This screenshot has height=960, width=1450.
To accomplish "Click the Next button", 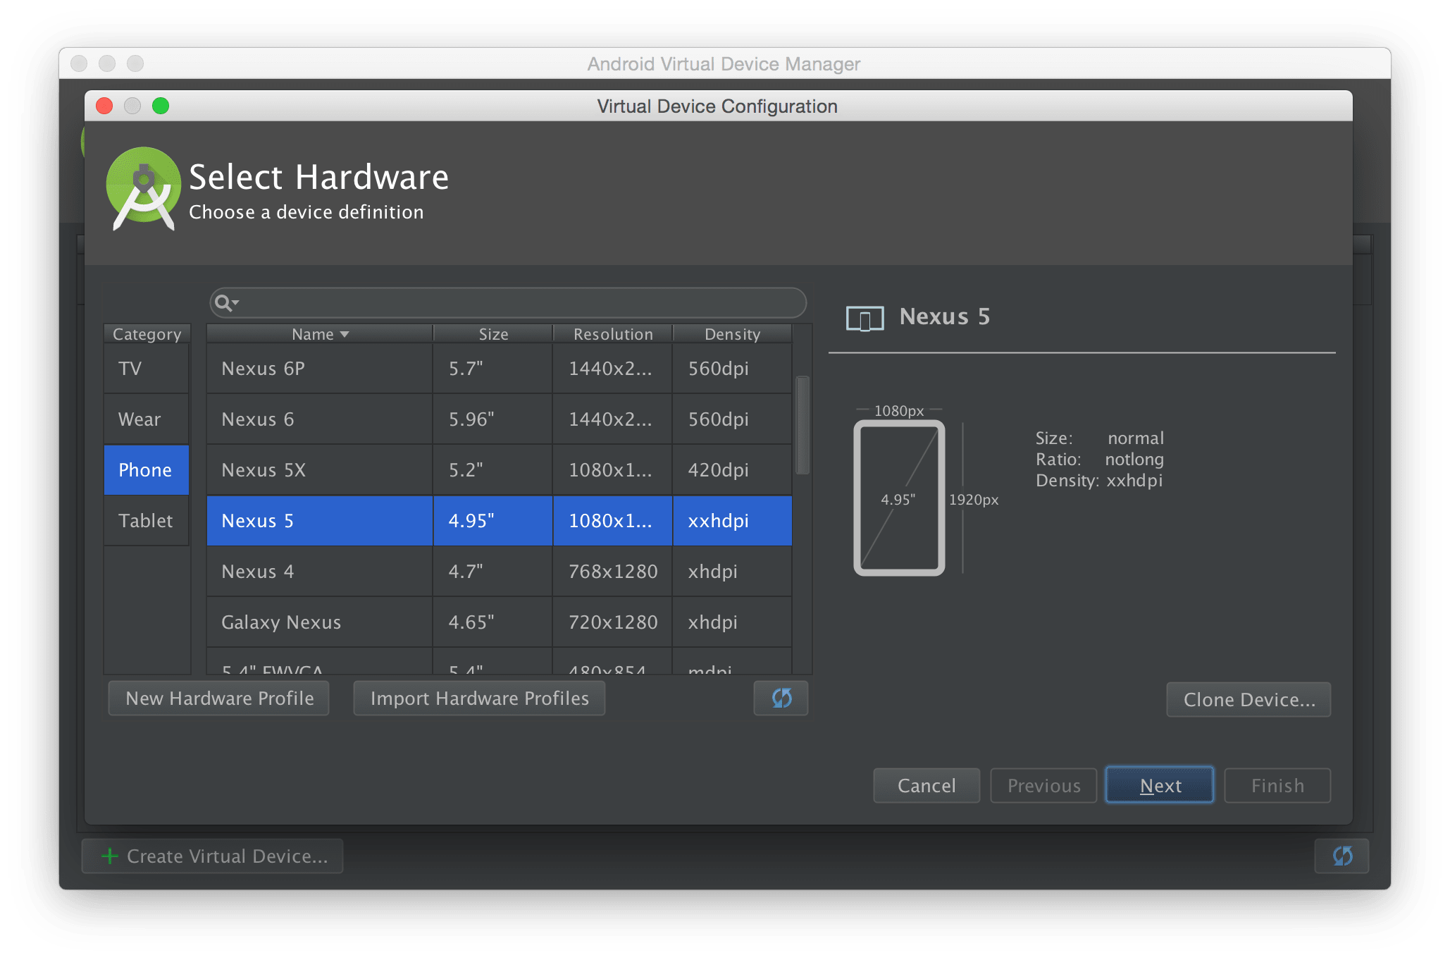I will pyautogui.click(x=1160, y=786).
